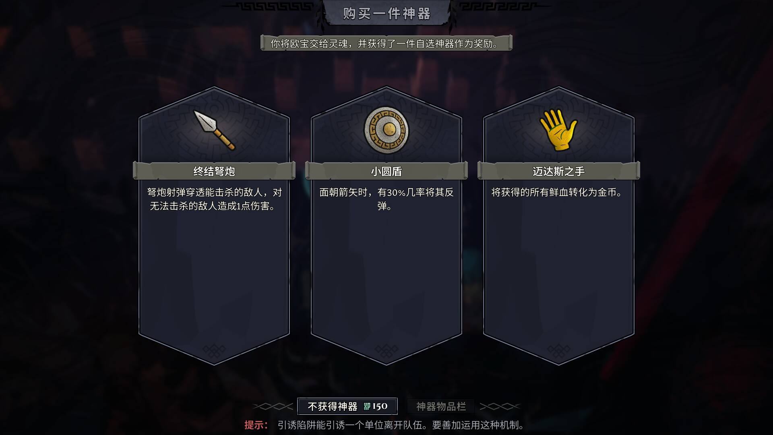Select the 小圆盾 title banner
This screenshot has width=773, height=435.
click(386, 171)
